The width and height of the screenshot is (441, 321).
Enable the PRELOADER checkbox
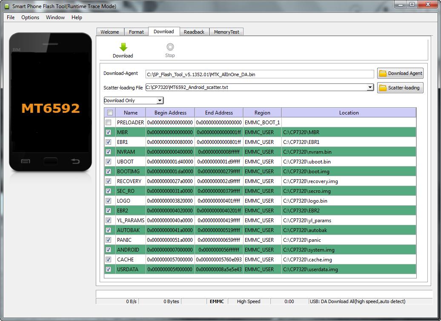tap(108, 122)
